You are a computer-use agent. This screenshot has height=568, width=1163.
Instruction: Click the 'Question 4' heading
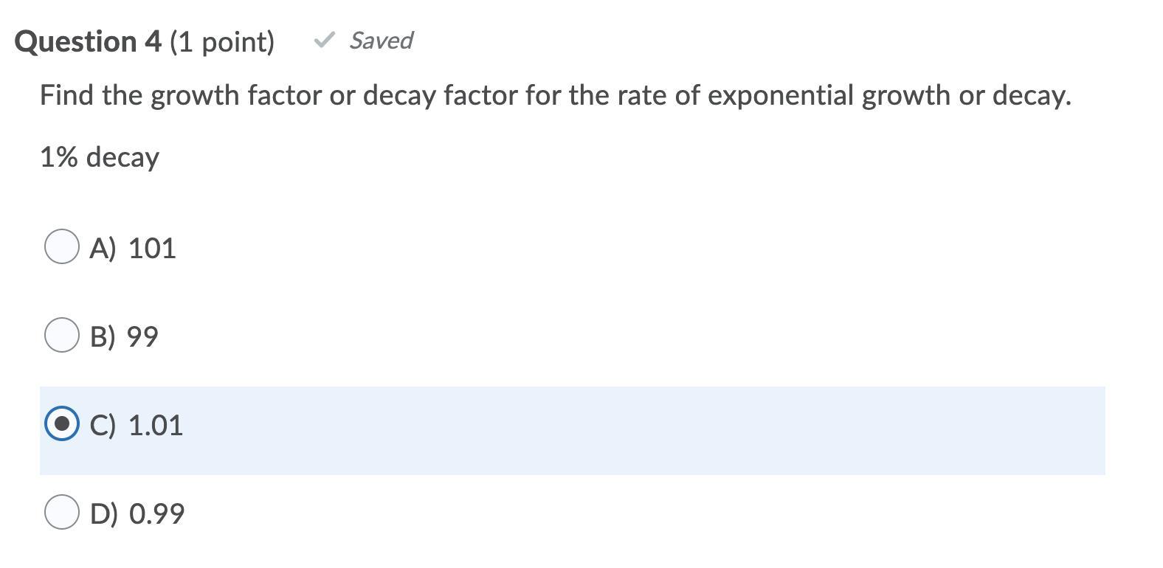tap(88, 41)
